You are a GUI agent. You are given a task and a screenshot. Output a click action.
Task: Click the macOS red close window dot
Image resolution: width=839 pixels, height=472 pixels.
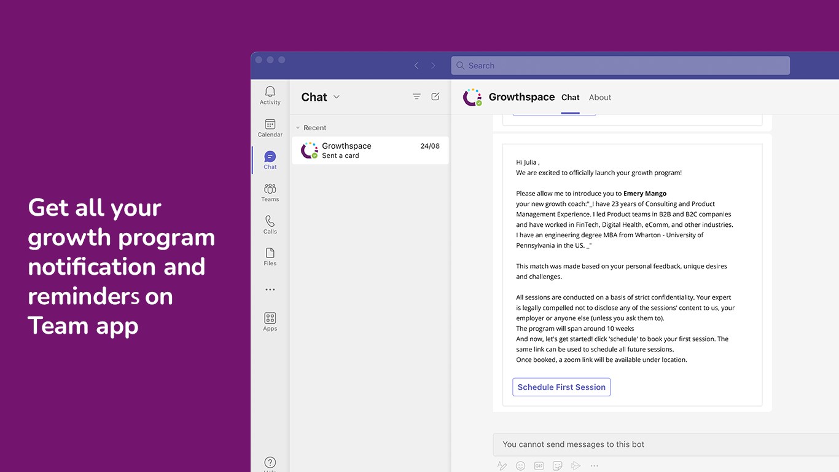[259, 60]
